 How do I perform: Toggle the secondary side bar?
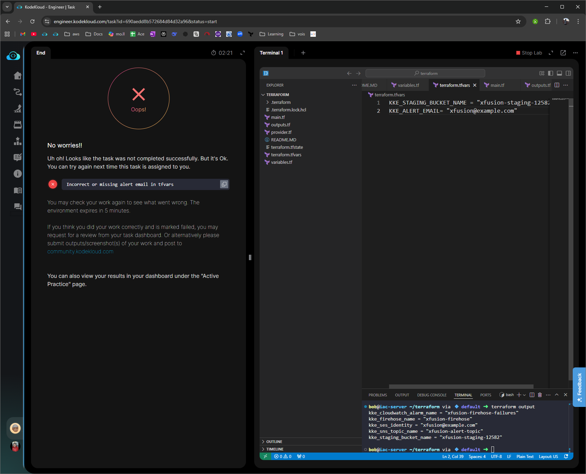[x=568, y=73]
